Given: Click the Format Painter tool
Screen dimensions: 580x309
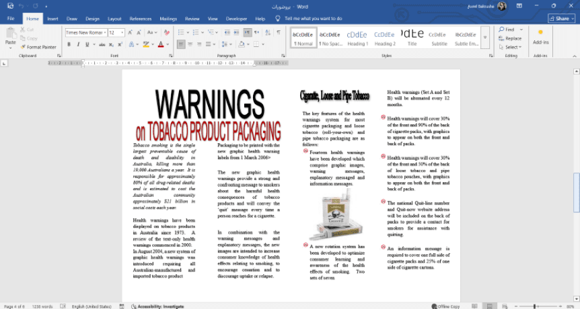Looking at the screenshot, I should pos(38,47).
